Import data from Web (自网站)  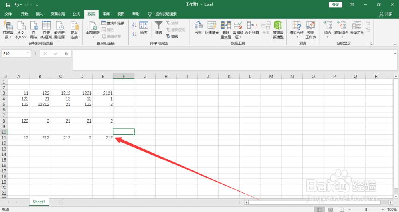click(x=34, y=30)
